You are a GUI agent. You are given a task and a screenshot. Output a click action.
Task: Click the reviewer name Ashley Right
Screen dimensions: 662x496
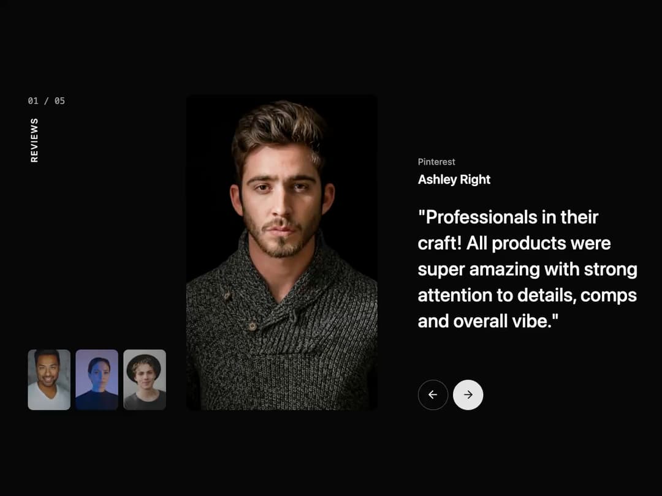pyautogui.click(x=454, y=179)
